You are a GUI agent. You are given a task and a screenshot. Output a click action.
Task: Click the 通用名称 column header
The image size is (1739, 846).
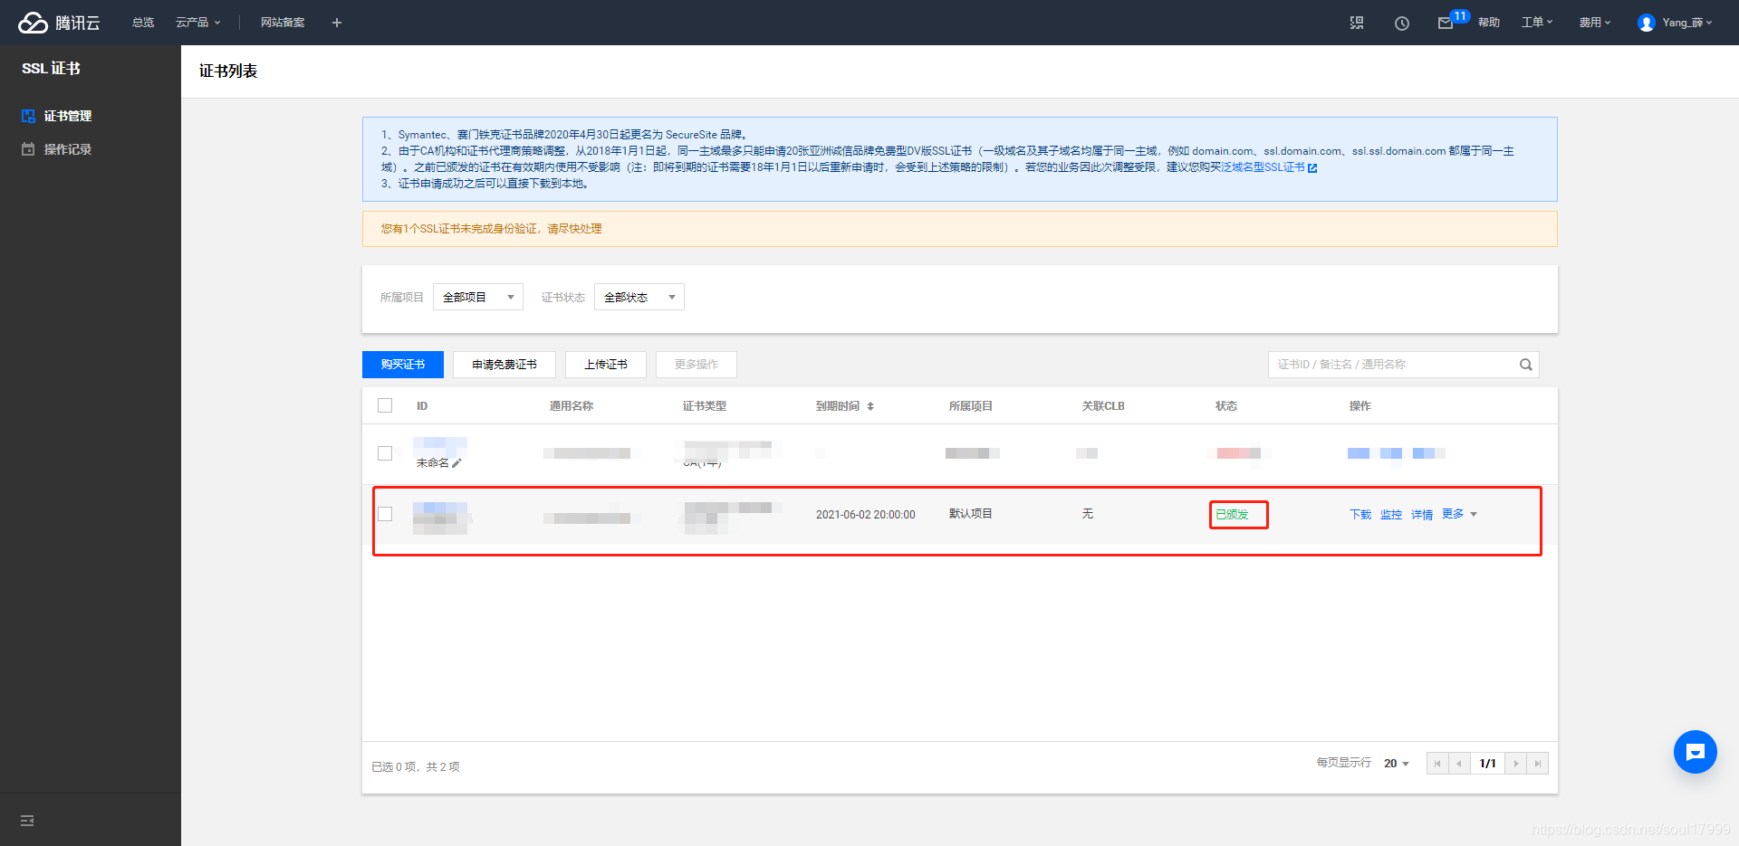click(572, 406)
